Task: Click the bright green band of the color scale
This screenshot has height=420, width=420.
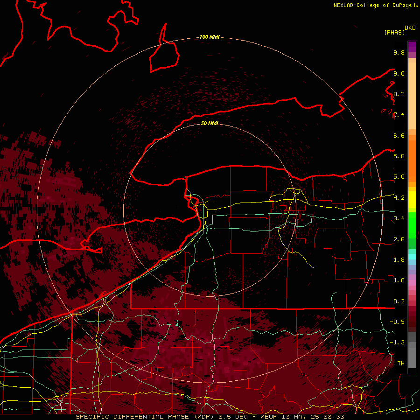Action: pyautogui.click(x=412, y=225)
